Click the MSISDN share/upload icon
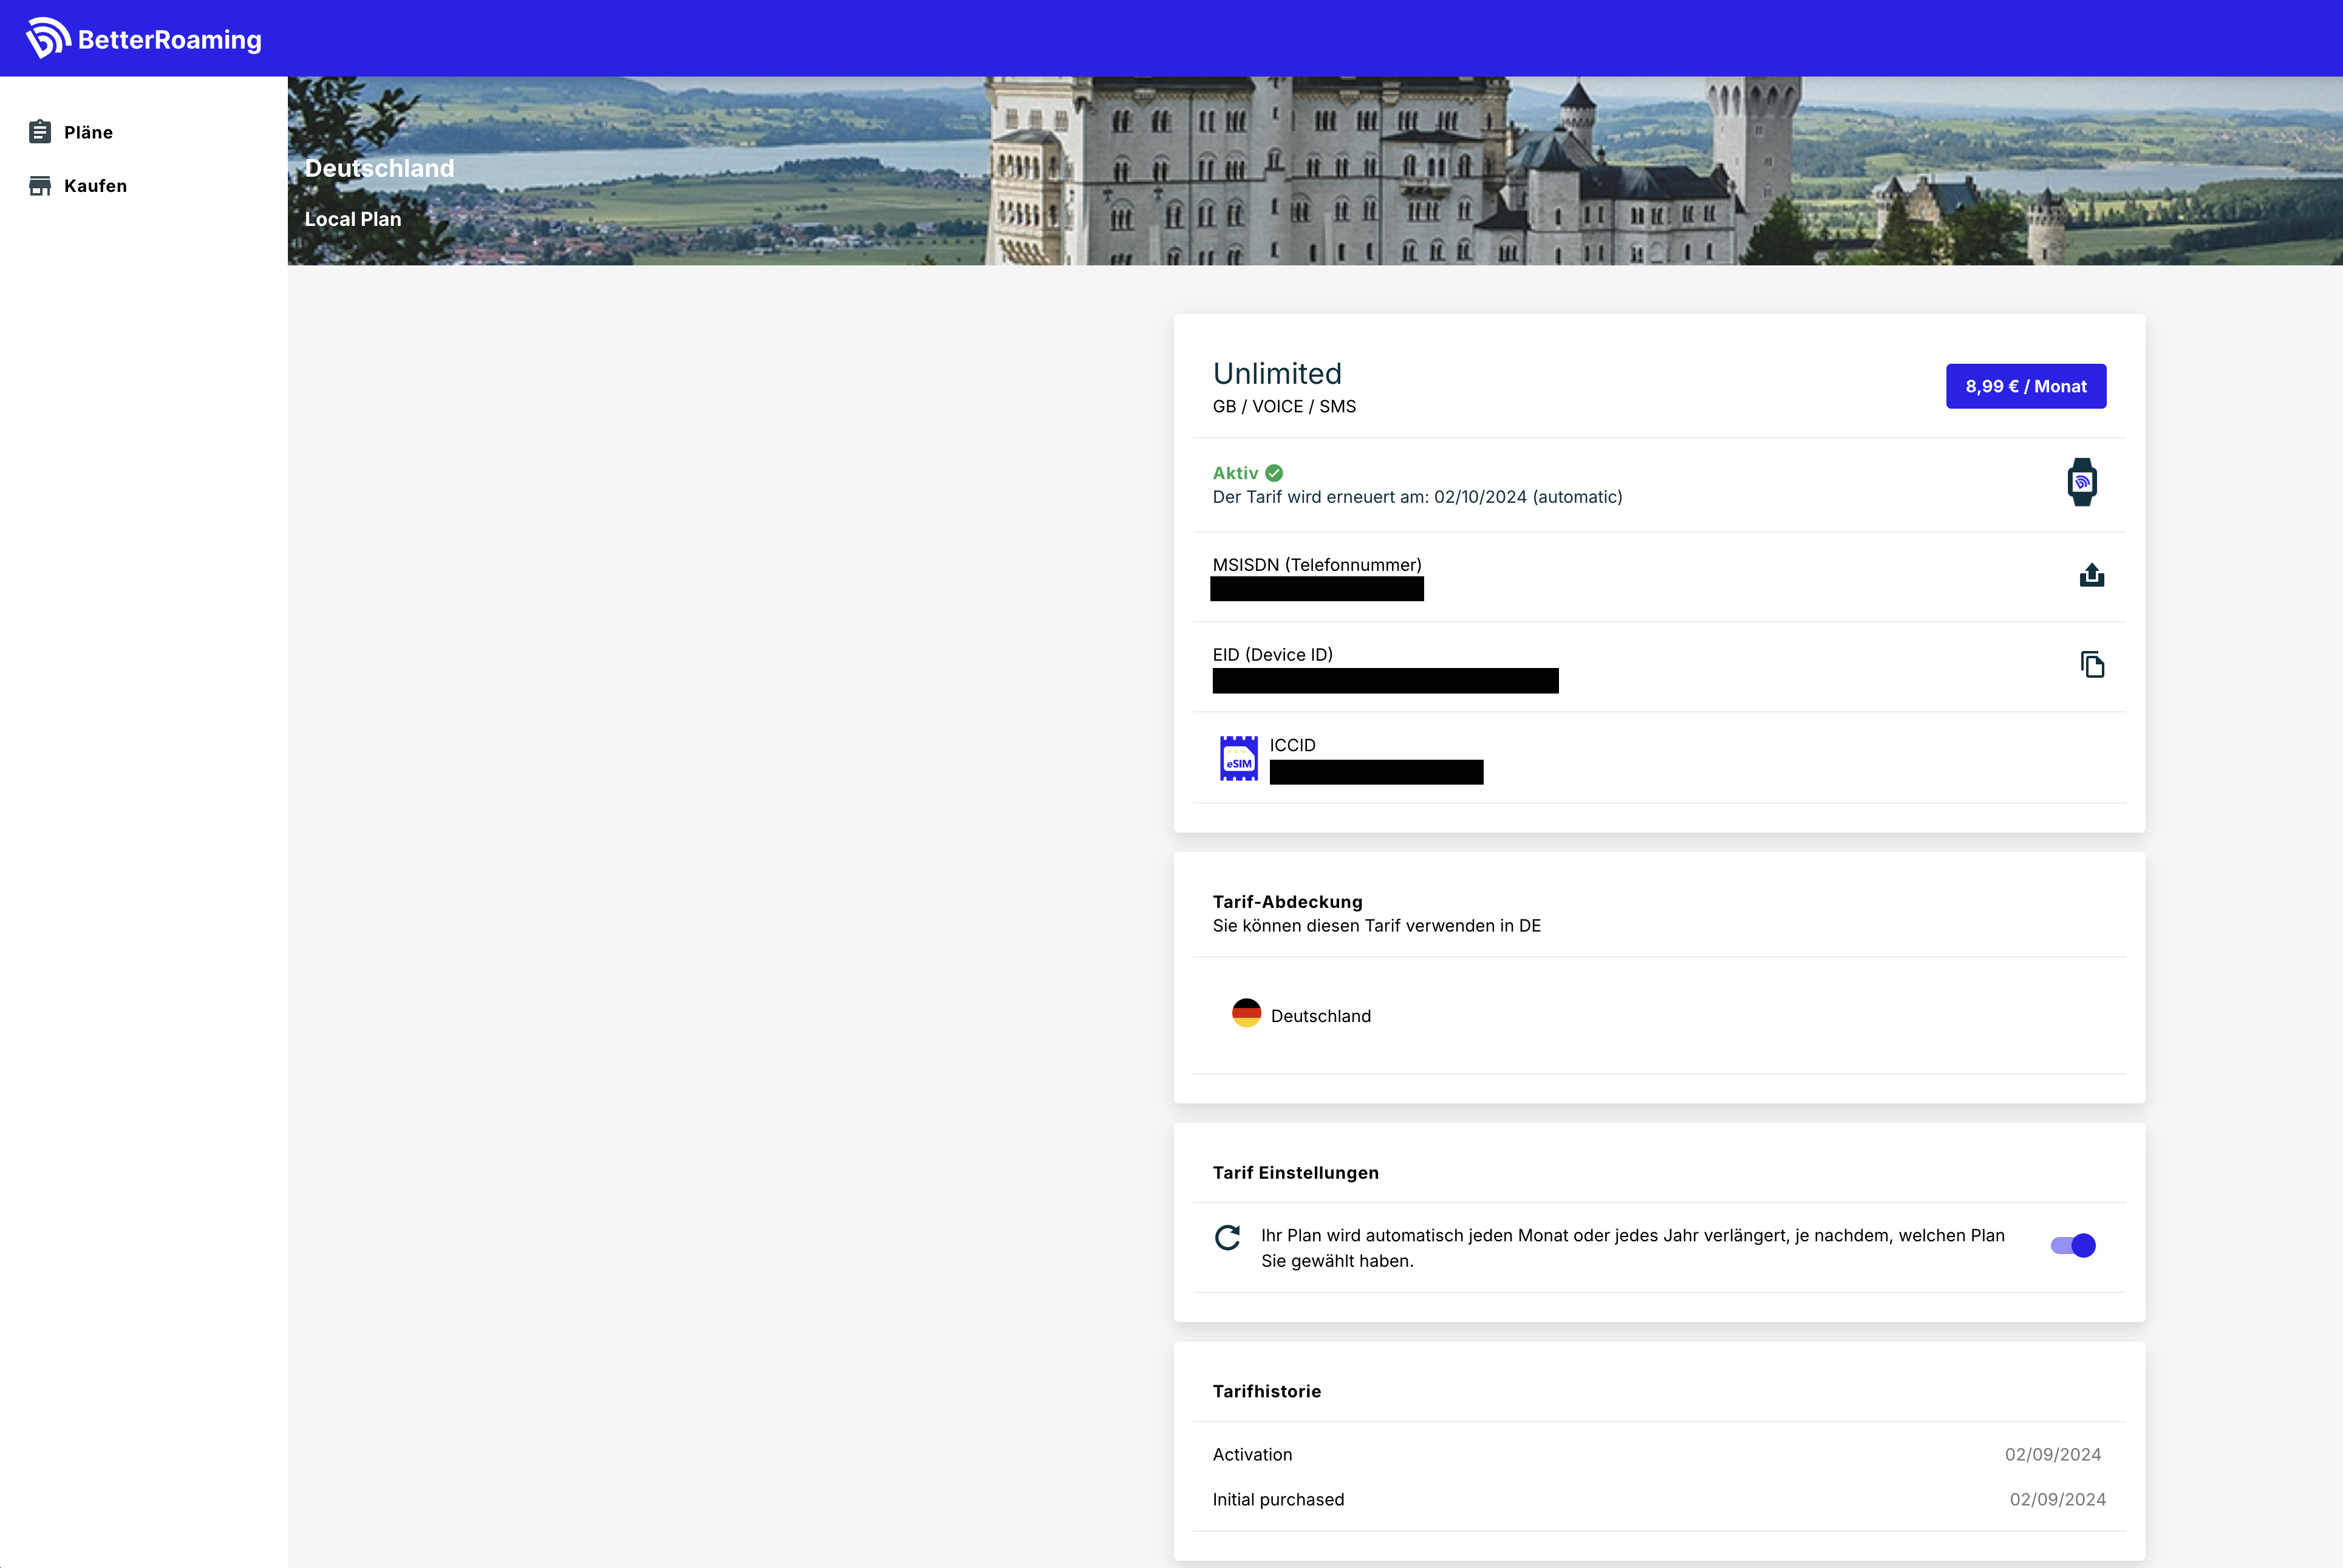The height and width of the screenshot is (1568, 2343). point(2091,575)
